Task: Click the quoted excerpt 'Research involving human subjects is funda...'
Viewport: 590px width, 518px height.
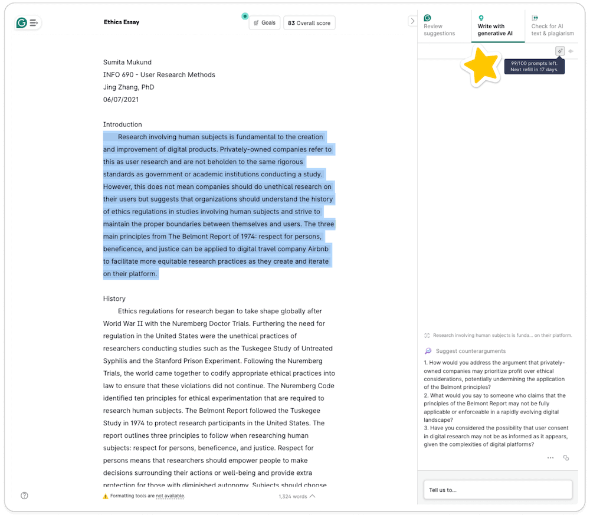Action: pos(502,335)
